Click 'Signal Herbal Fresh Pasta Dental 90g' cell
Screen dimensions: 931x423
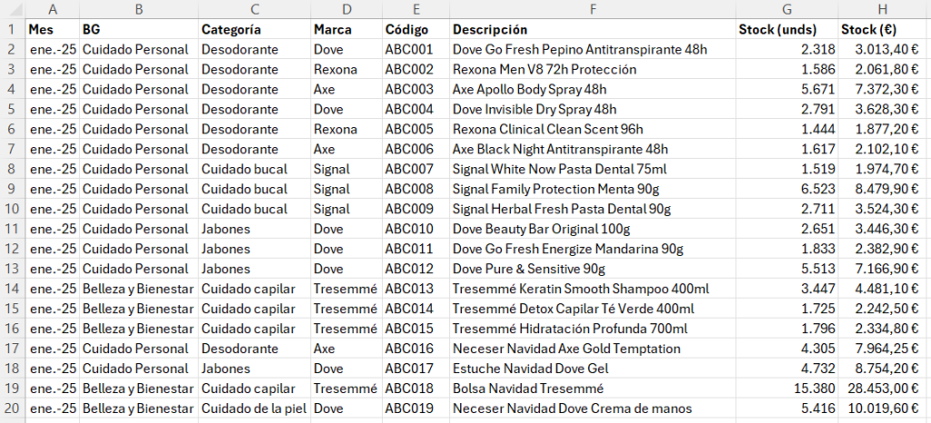point(593,209)
